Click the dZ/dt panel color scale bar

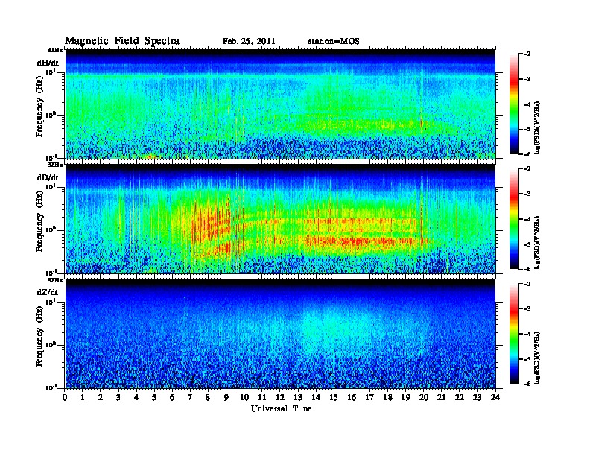pyautogui.click(x=514, y=334)
